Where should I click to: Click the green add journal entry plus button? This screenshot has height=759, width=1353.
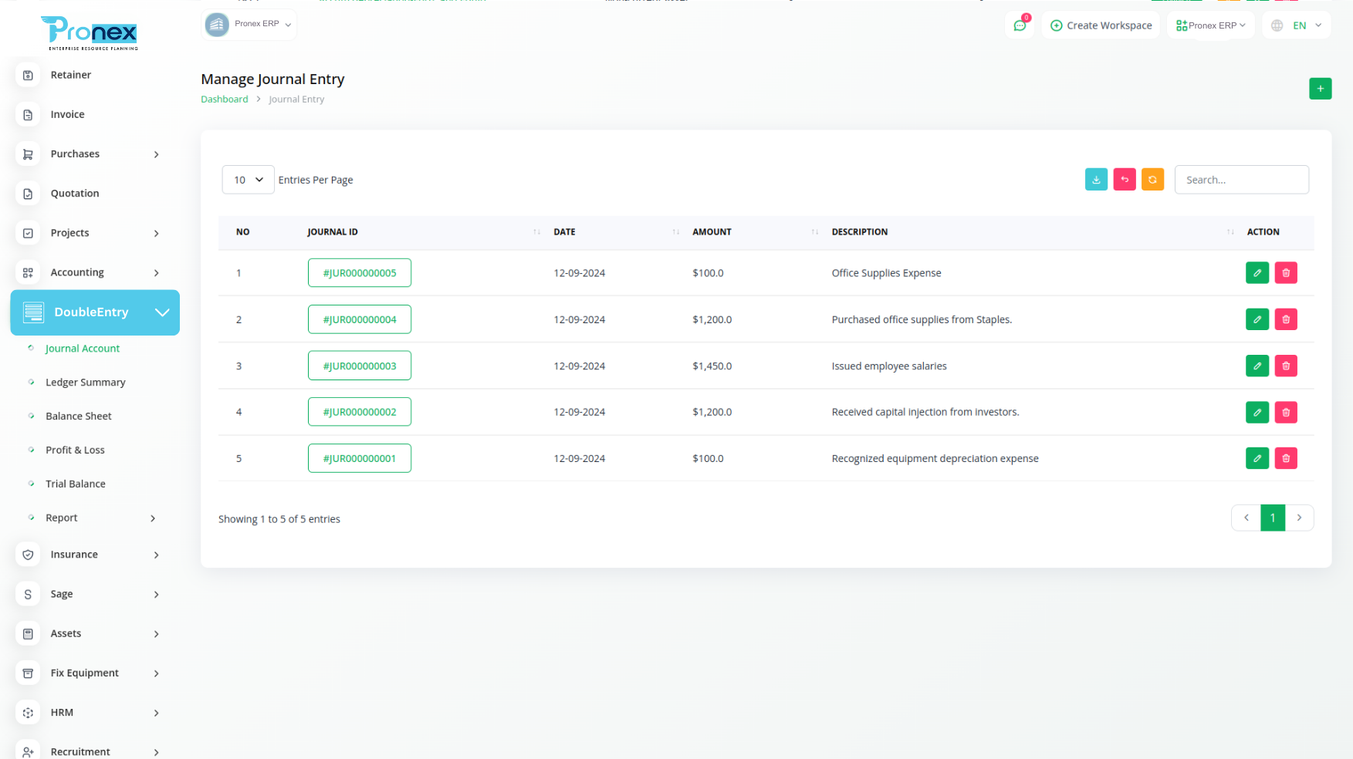click(x=1320, y=89)
